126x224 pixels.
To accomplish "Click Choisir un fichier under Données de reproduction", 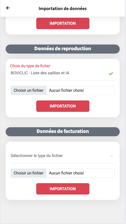I will click(x=28, y=90).
